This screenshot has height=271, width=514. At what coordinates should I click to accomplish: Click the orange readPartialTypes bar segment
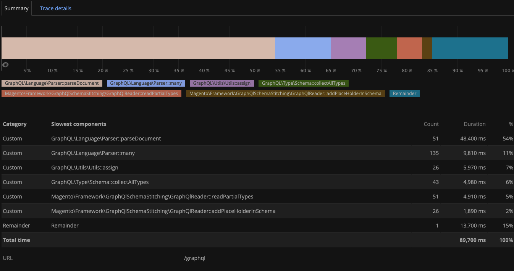pos(409,48)
